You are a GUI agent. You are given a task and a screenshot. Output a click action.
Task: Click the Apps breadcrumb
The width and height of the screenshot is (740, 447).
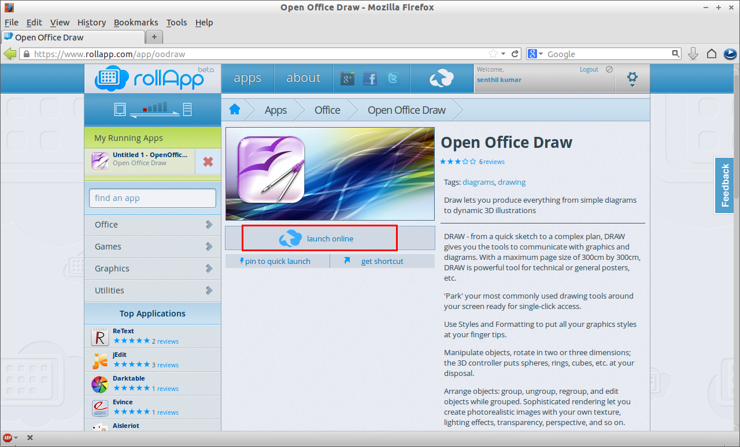click(x=276, y=110)
